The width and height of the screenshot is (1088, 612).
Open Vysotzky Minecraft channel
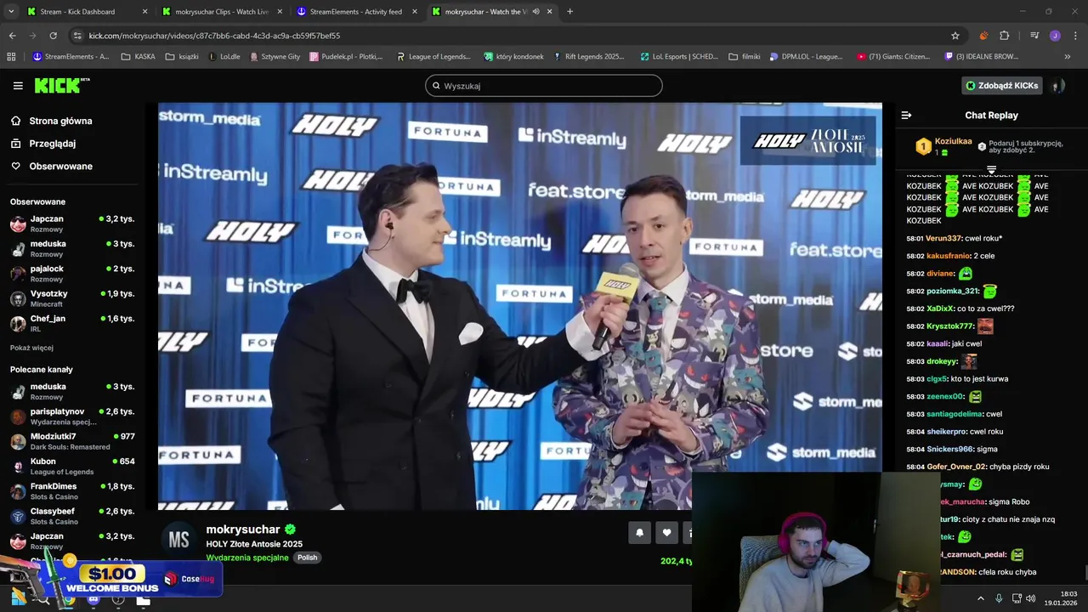[72, 298]
